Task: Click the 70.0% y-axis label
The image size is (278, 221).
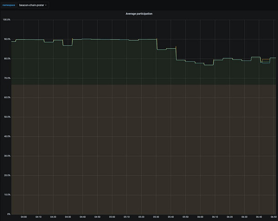Action: (7, 78)
